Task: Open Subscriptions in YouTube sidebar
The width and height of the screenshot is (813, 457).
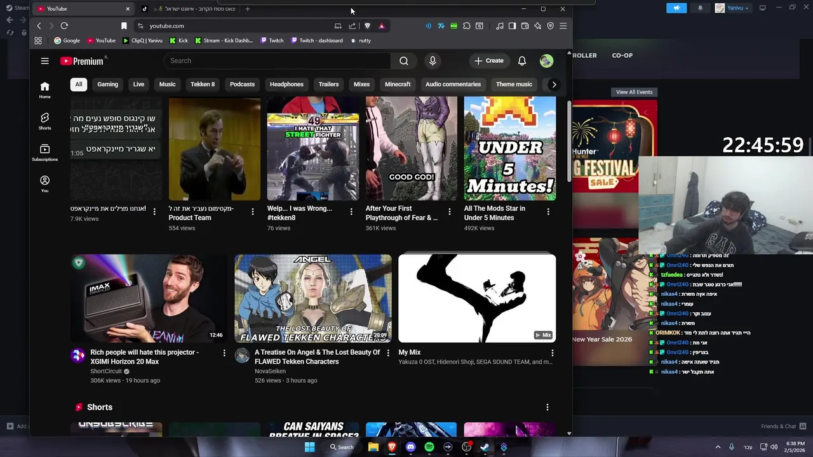Action: coord(44,152)
